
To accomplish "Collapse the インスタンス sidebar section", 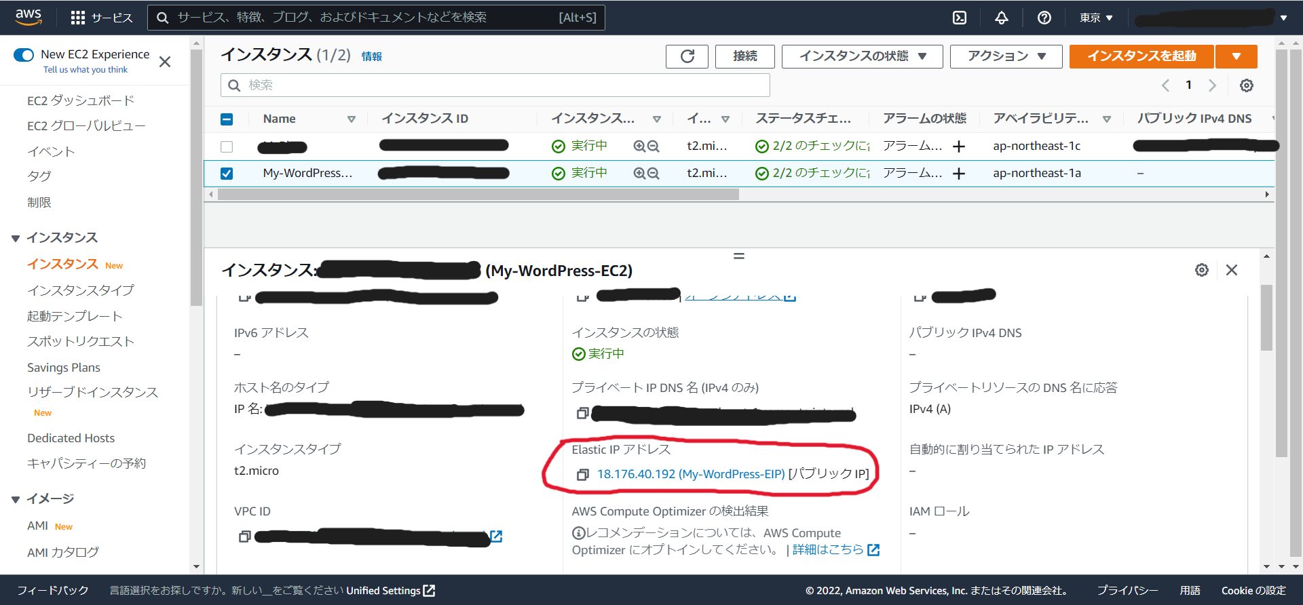I will coord(16,238).
